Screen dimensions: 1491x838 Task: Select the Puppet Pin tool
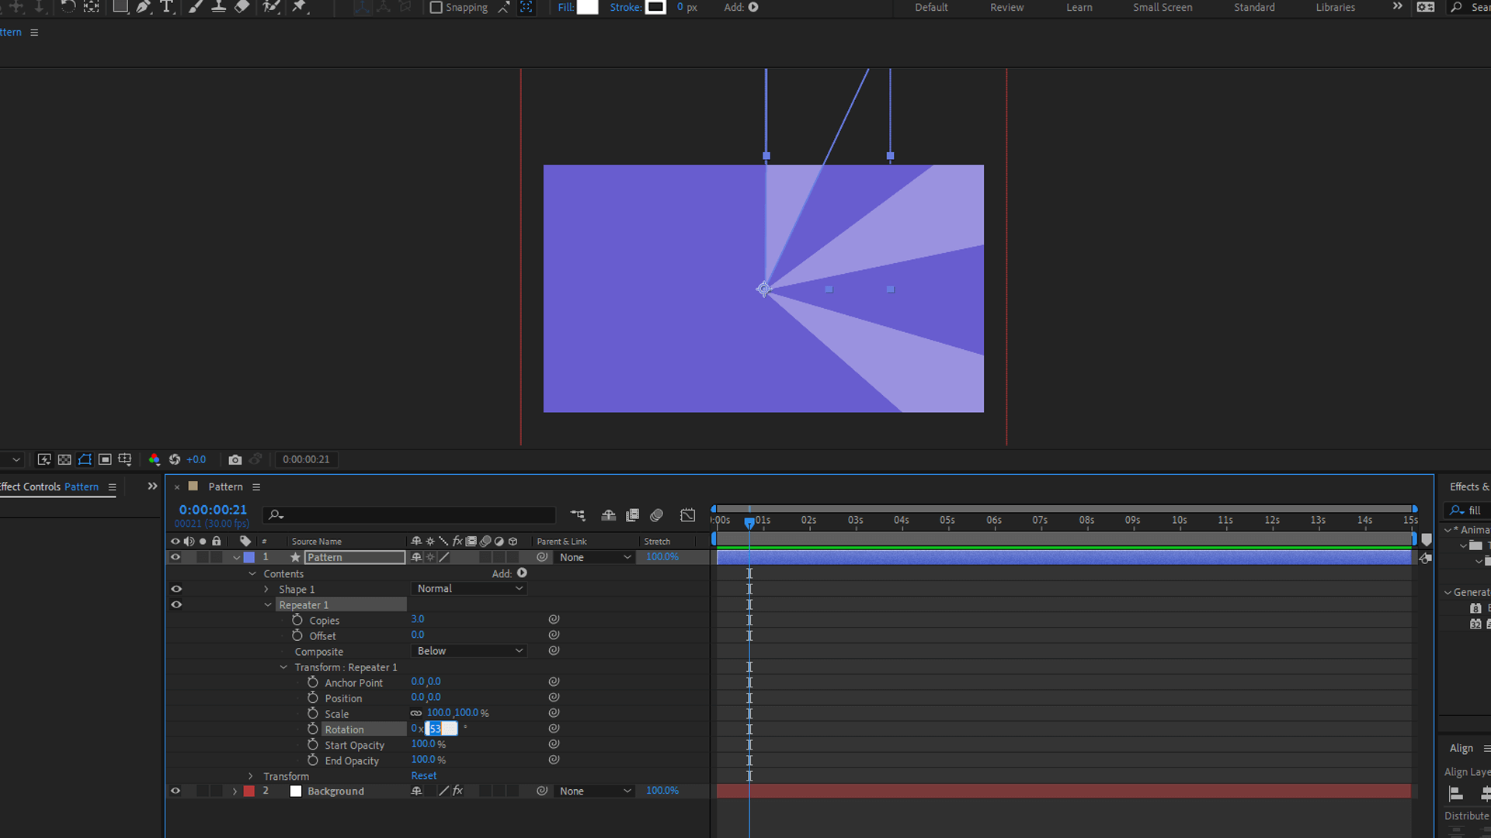301,7
